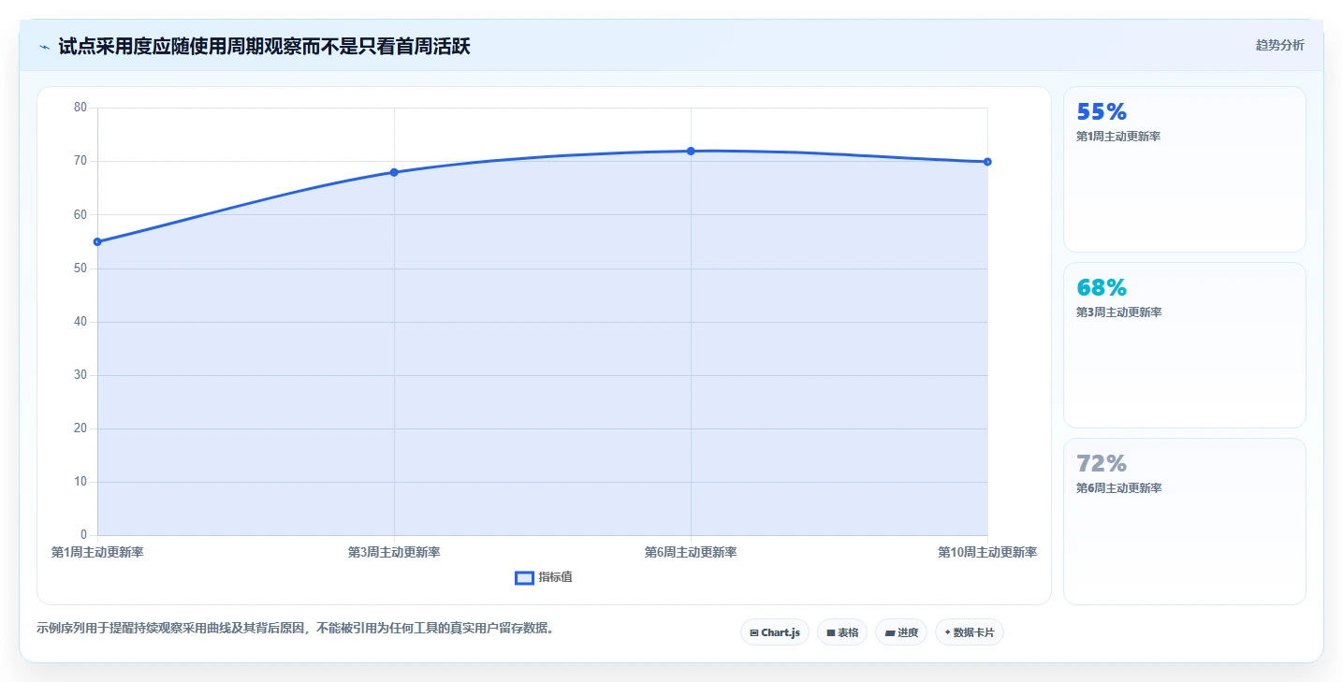Click the x-axis label 第10周主动更新率

(987, 552)
